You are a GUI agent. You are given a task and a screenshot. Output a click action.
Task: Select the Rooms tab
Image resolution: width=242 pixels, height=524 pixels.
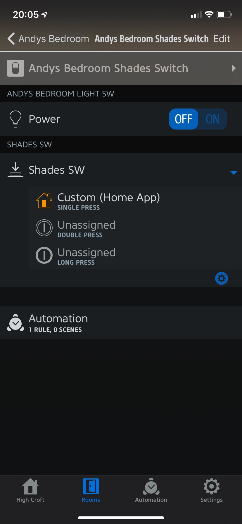[91, 491]
